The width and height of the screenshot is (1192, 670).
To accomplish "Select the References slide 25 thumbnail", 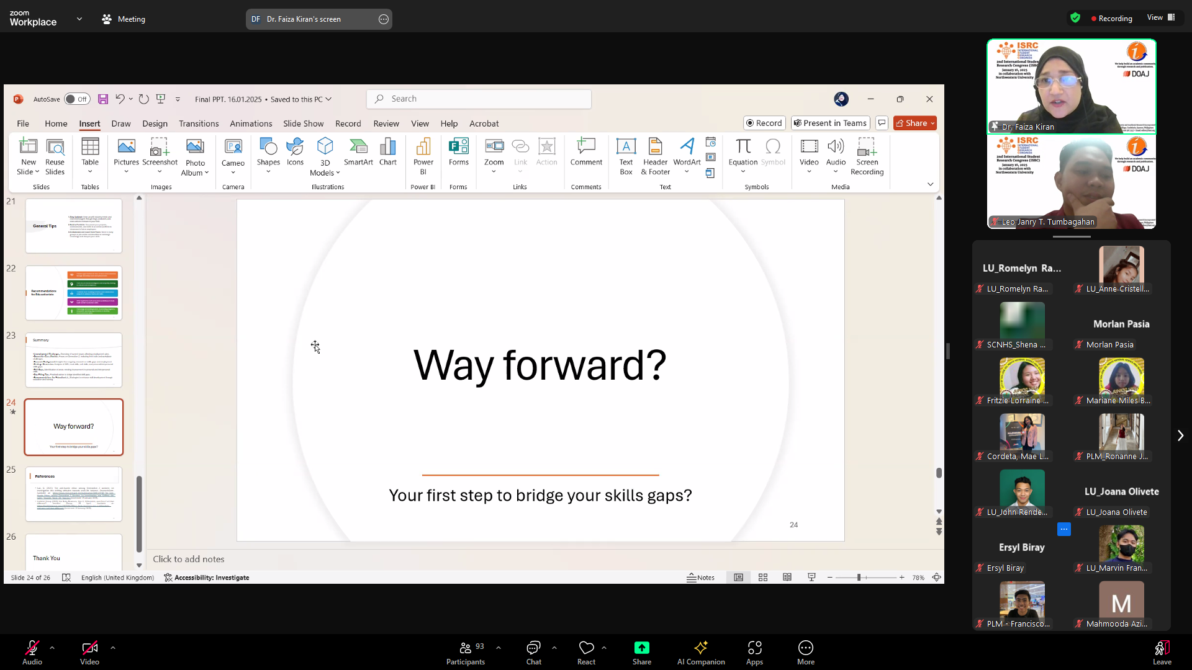I will 74,494.
